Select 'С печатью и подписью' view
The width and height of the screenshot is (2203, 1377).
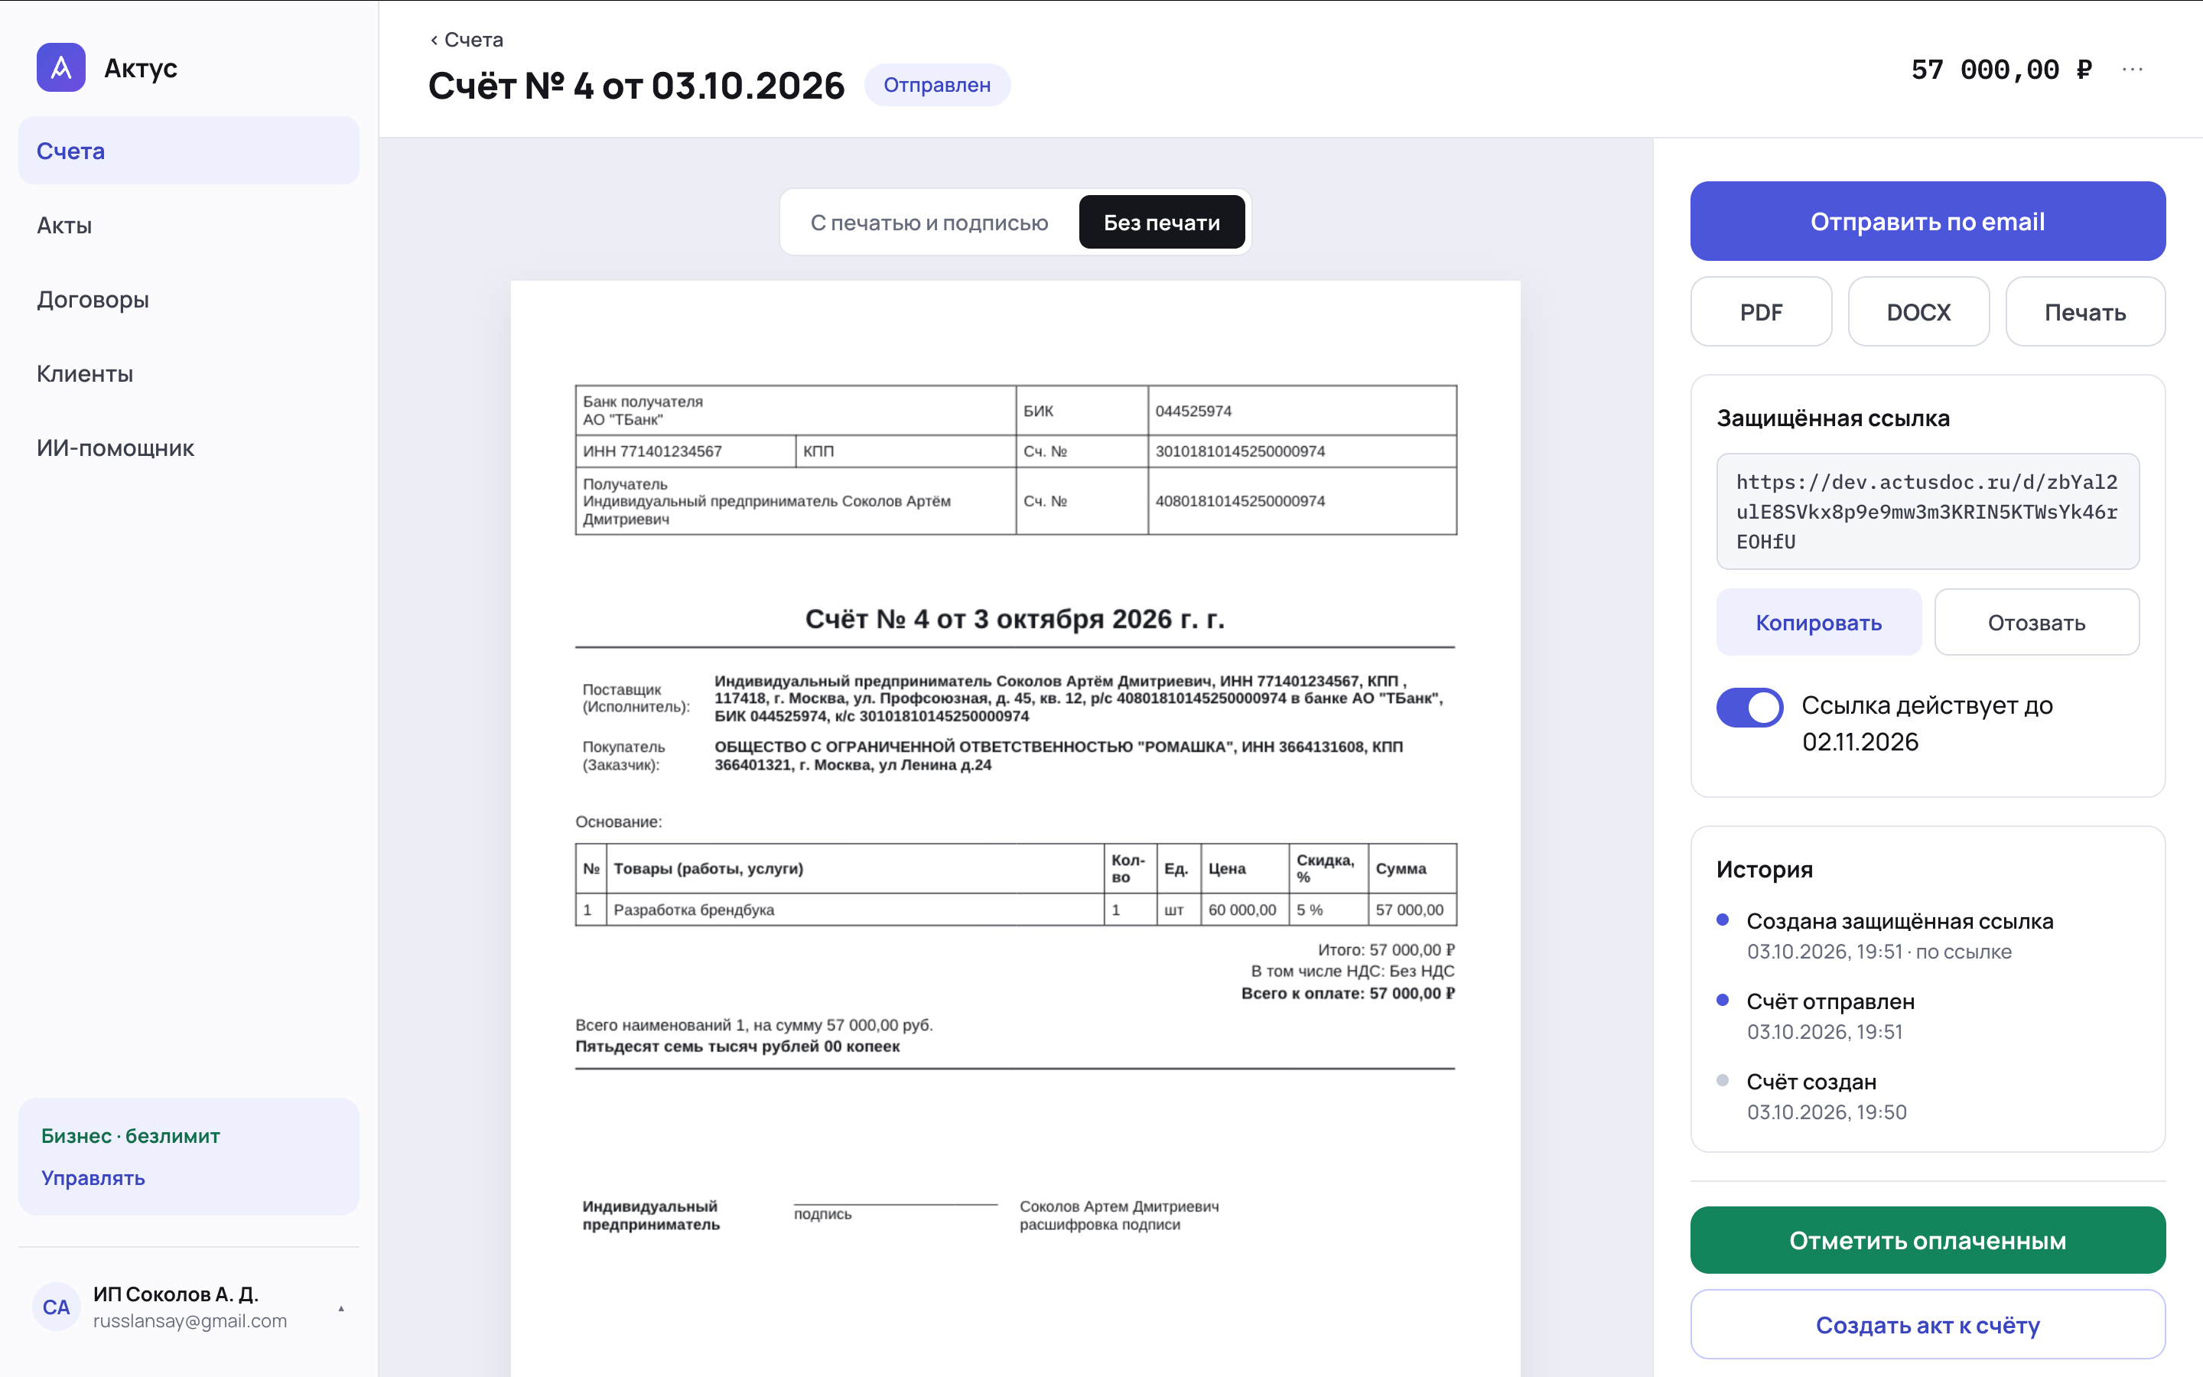(x=929, y=222)
